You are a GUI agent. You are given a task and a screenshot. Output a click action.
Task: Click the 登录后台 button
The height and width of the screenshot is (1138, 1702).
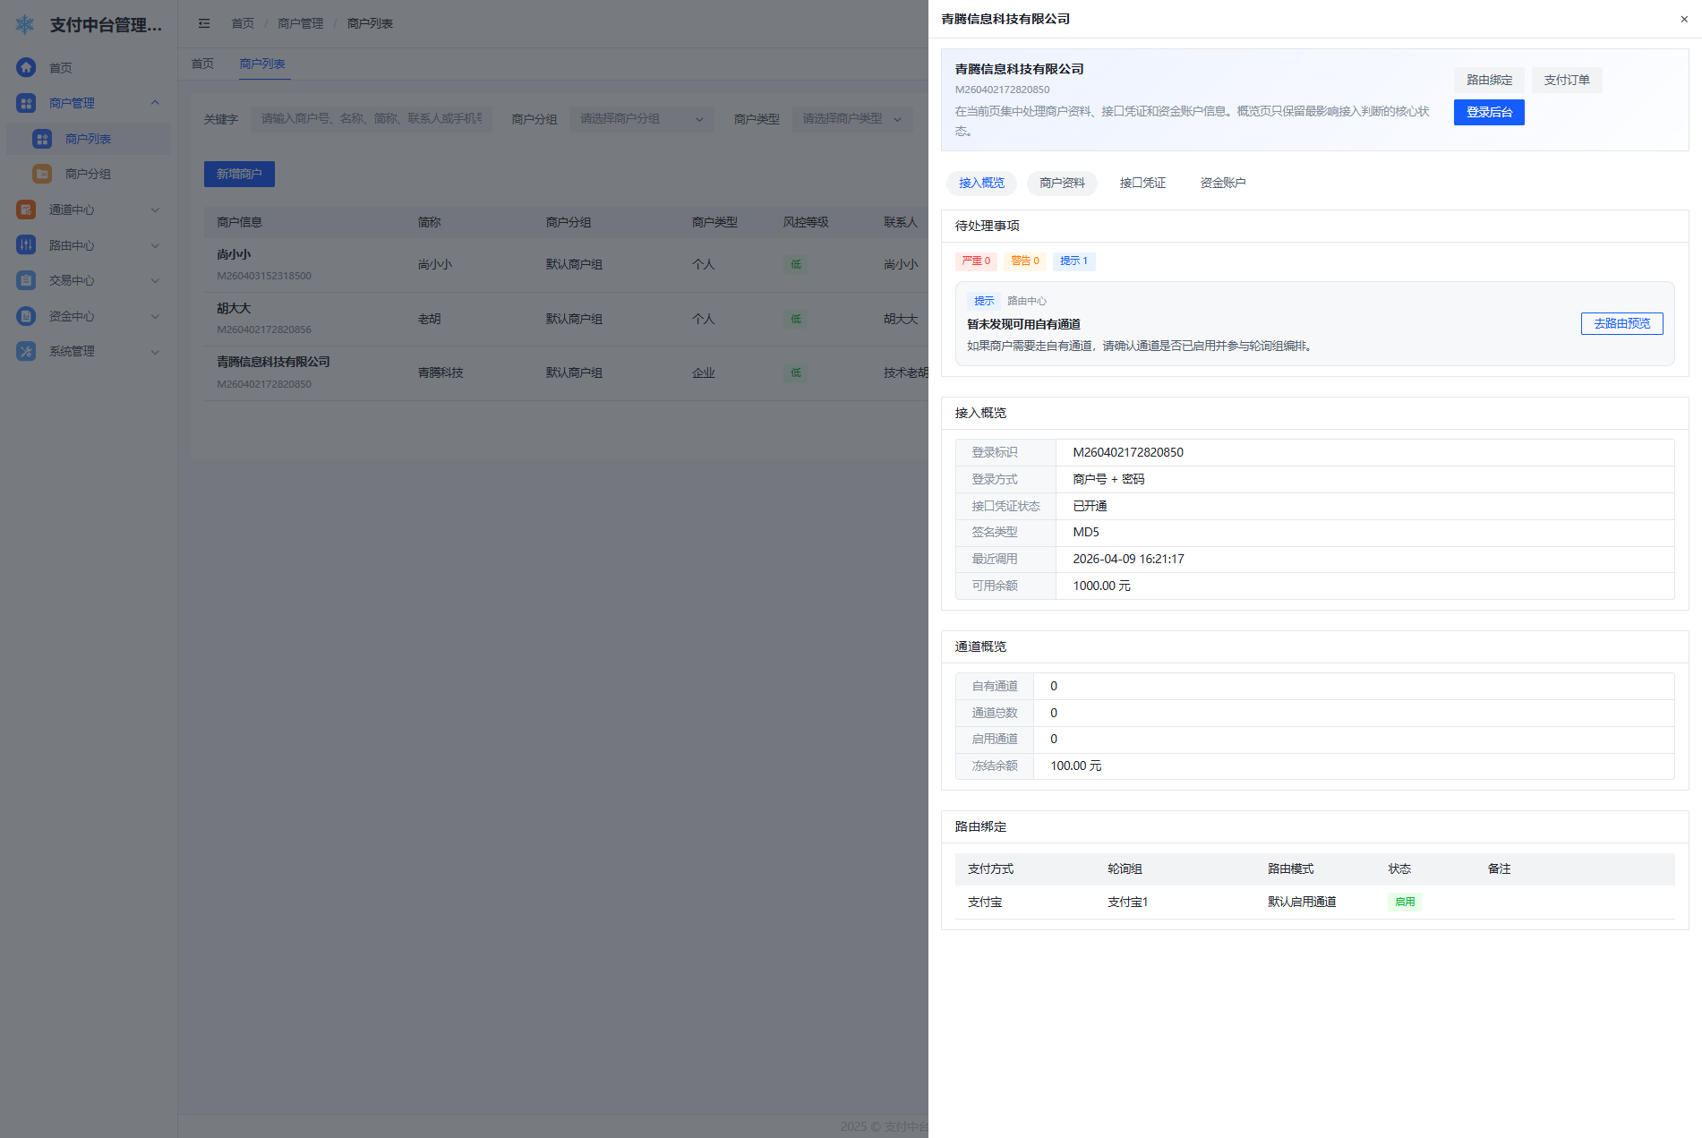click(1488, 112)
